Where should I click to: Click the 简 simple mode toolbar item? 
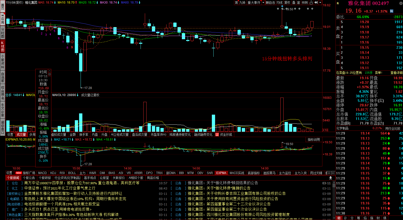[236, 3]
